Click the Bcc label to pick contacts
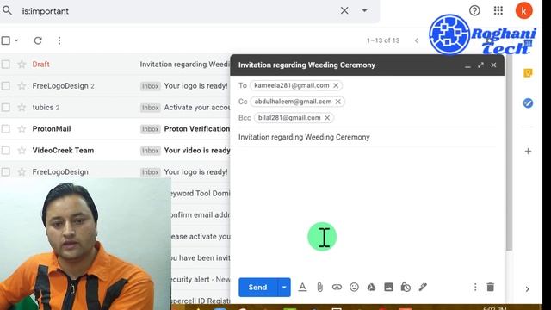Image resolution: width=551 pixels, height=310 pixels. click(x=245, y=118)
